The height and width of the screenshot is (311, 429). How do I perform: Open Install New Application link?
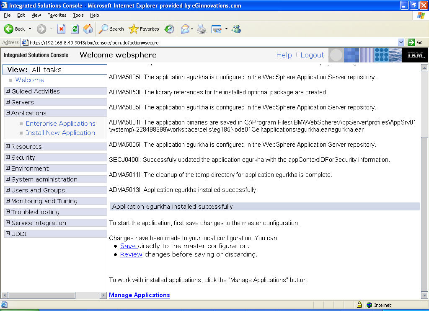click(x=60, y=133)
